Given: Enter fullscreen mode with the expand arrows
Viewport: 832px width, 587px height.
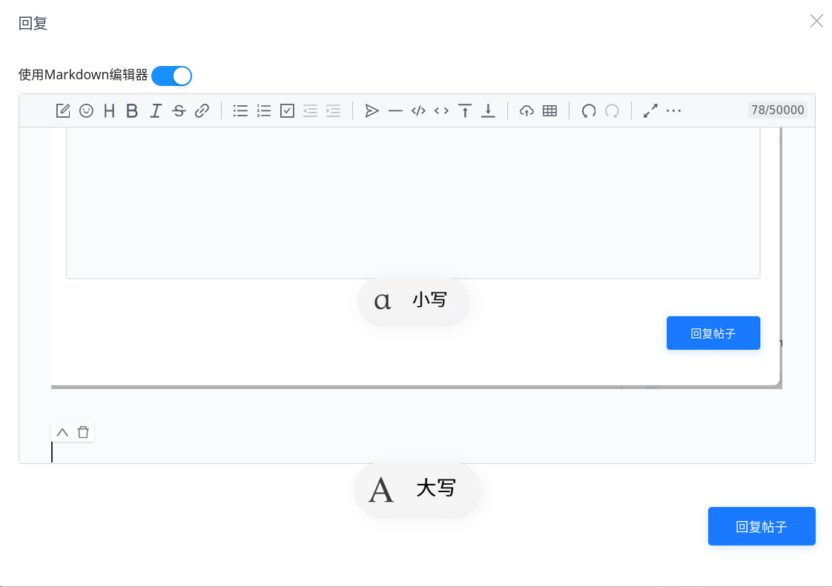Looking at the screenshot, I should pos(650,110).
